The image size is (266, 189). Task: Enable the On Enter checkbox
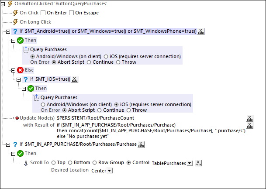pyautogui.click(x=43, y=13)
